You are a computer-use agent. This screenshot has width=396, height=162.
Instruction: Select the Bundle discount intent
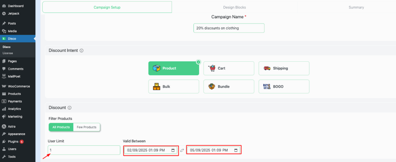pos(229,87)
